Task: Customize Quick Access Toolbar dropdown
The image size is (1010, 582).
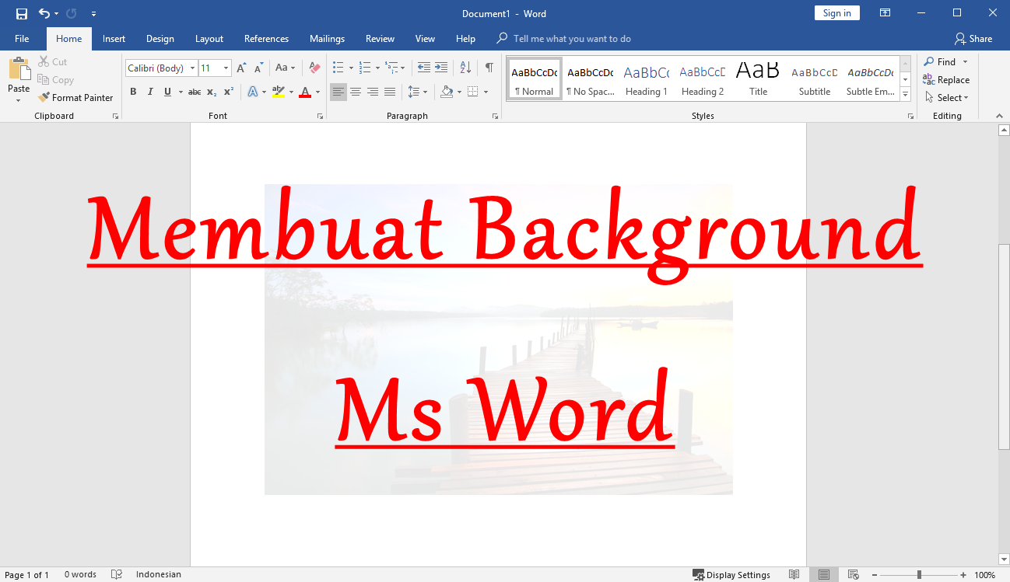Action: coord(93,13)
